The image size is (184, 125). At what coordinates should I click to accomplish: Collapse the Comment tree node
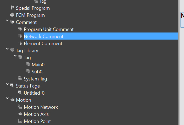pos(7,21)
